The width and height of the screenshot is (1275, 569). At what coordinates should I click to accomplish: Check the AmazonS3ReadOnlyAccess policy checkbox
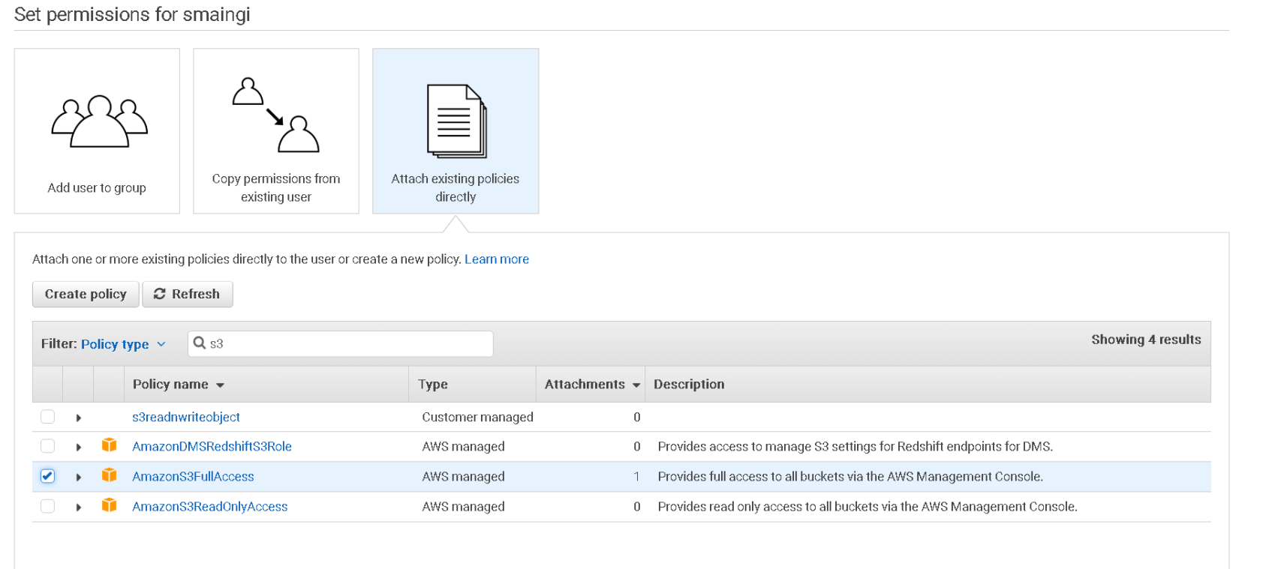[47, 506]
